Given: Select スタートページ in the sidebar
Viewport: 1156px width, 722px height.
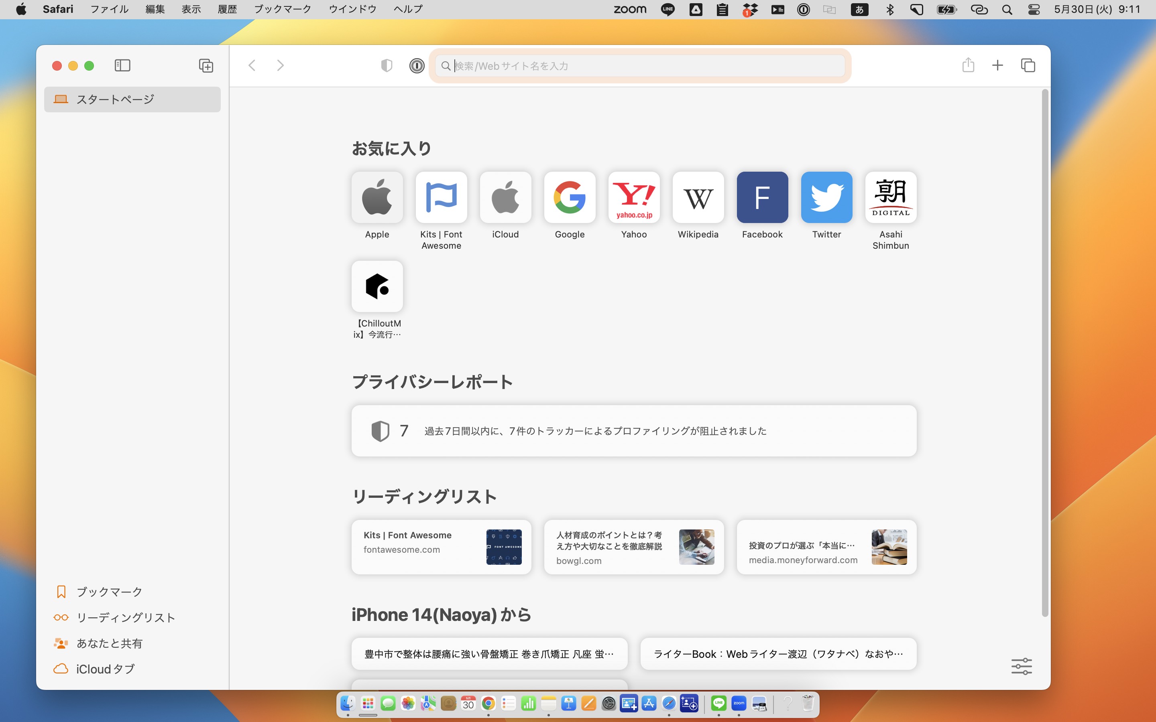Looking at the screenshot, I should [x=132, y=99].
